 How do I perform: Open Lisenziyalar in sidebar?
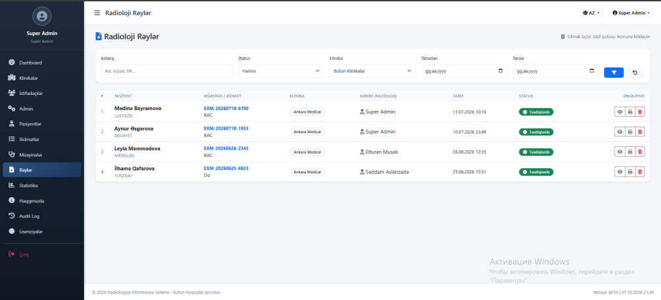click(42, 231)
